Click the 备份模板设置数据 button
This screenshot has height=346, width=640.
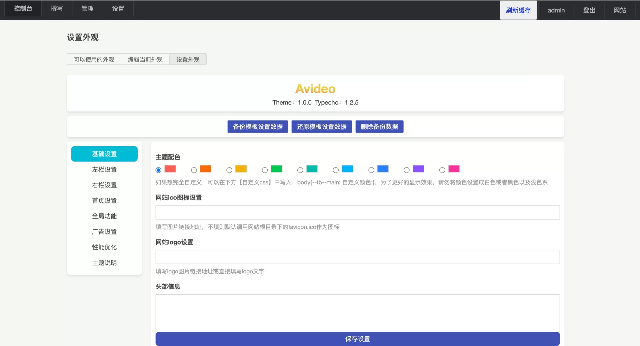pyautogui.click(x=258, y=127)
